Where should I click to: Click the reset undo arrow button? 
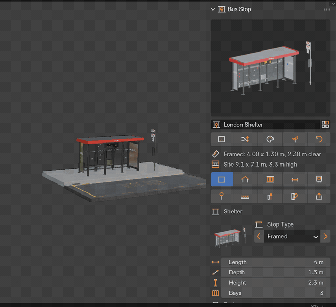pos(319,139)
